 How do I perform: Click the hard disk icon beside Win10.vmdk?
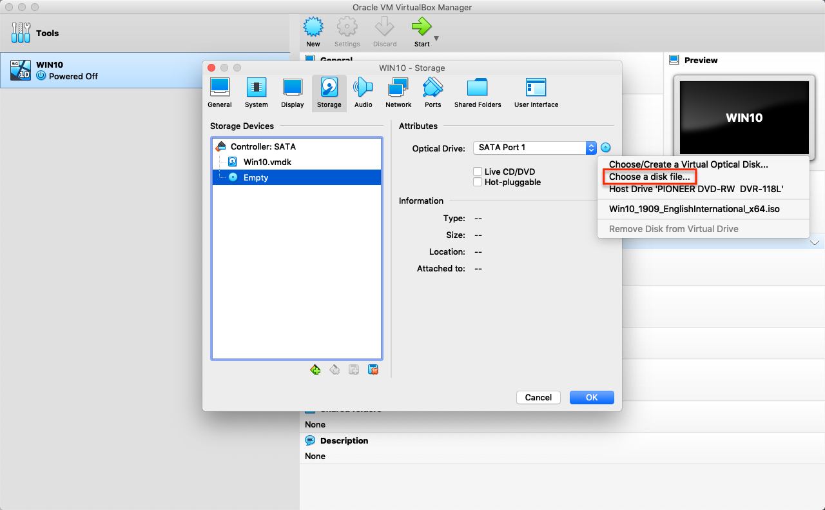point(233,162)
